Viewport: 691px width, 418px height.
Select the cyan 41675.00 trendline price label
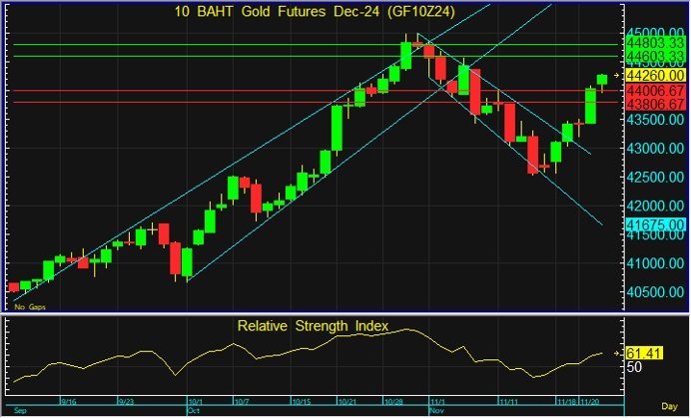tap(655, 224)
